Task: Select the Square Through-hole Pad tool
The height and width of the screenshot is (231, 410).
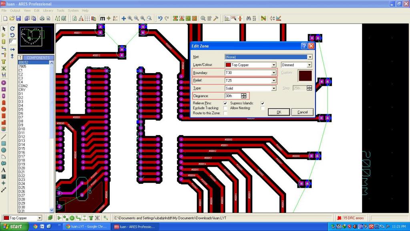Action: 4,89
